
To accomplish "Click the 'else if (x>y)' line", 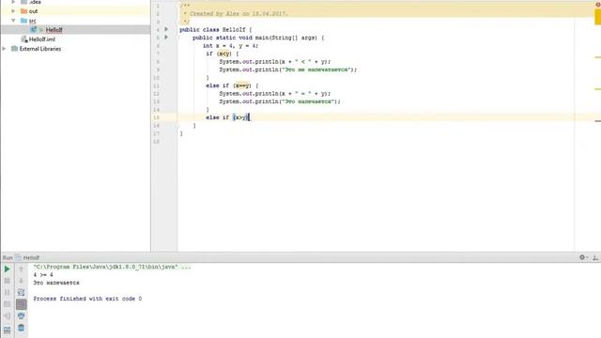I will [x=227, y=117].
